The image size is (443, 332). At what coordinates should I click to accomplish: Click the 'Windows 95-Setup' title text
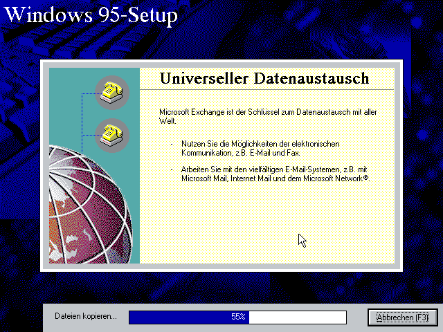point(91,15)
